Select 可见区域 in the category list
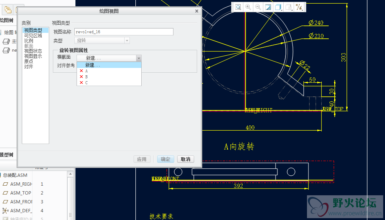385x220 pixels. point(33,36)
